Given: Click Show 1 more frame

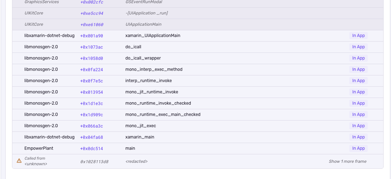Looking at the screenshot, I should pos(347,161).
